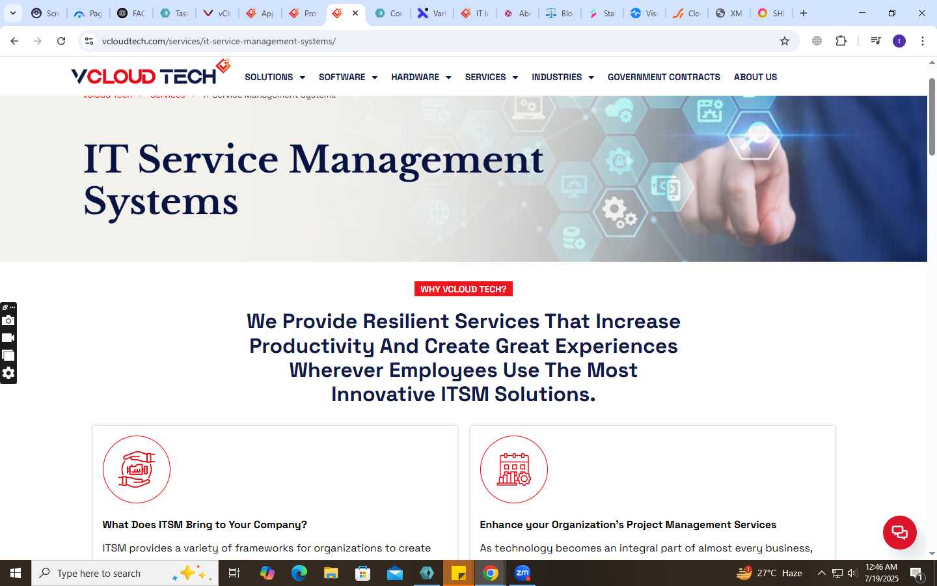The width and height of the screenshot is (937, 586).
Task: Click 'Enhance your Organization's Project Management Services' heading
Action: [x=628, y=525]
